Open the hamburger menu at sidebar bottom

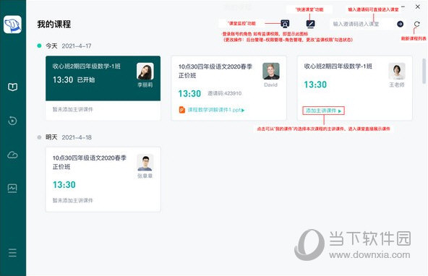pyautogui.click(x=12, y=253)
